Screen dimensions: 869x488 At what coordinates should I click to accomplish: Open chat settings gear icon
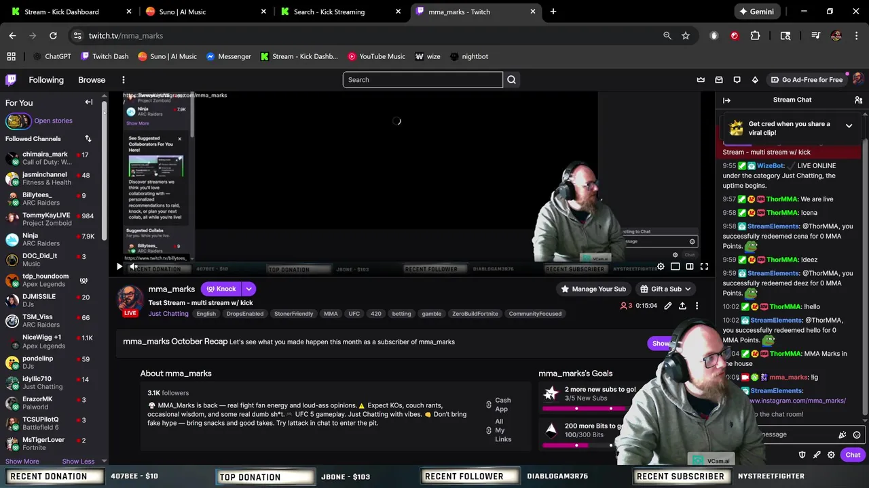(831, 455)
